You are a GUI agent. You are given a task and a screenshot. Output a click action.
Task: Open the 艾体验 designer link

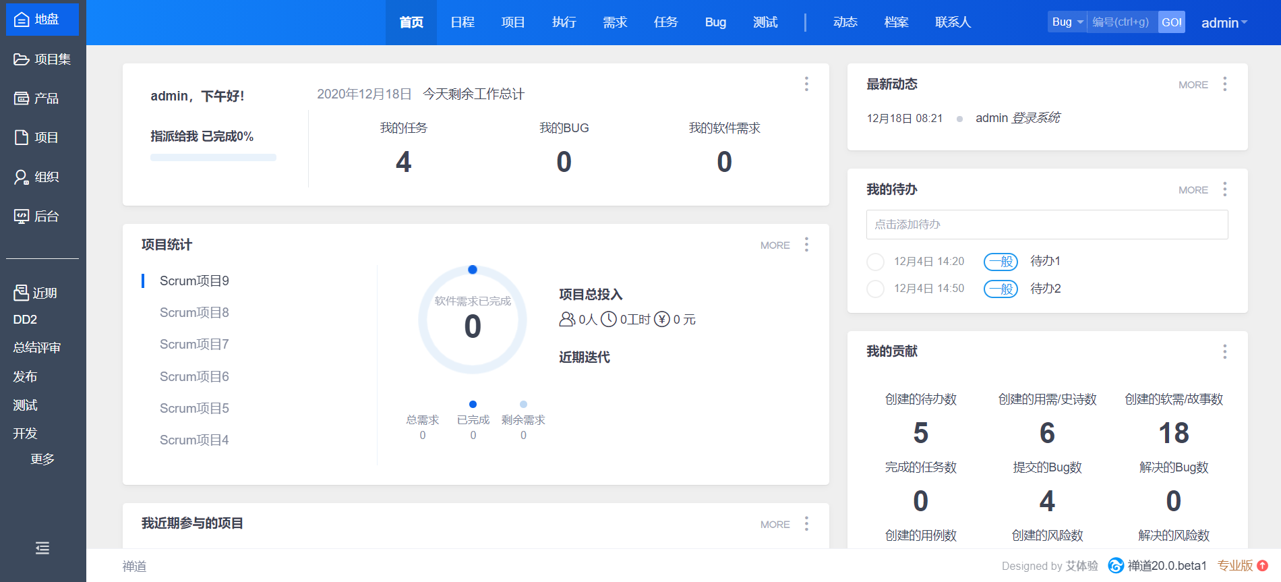tap(1081, 566)
